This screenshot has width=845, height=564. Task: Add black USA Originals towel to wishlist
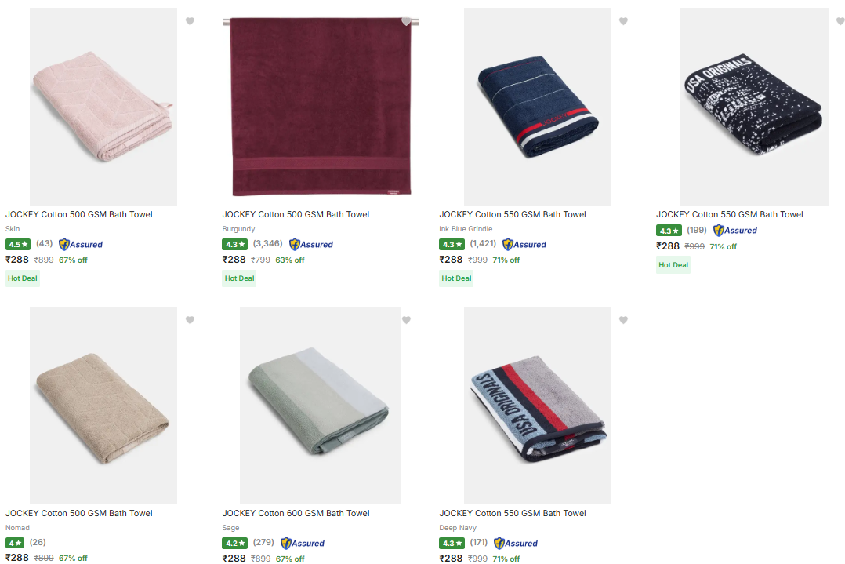click(x=840, y=21)
